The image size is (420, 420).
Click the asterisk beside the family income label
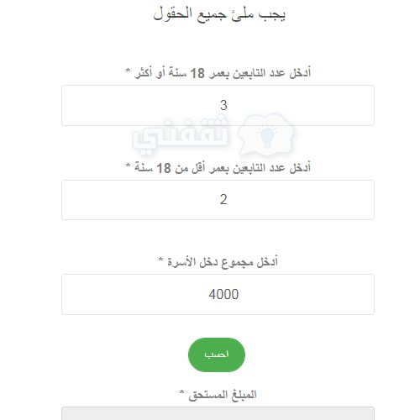pyautogui.click(x=160, y=259)
